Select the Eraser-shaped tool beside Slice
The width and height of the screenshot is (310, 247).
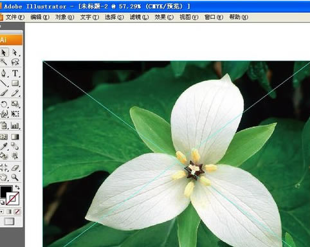(15, 167)
